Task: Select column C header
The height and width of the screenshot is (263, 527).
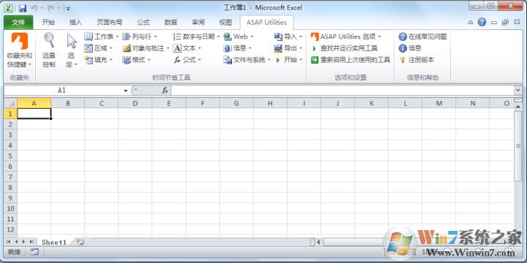Action: coord(102,103)
